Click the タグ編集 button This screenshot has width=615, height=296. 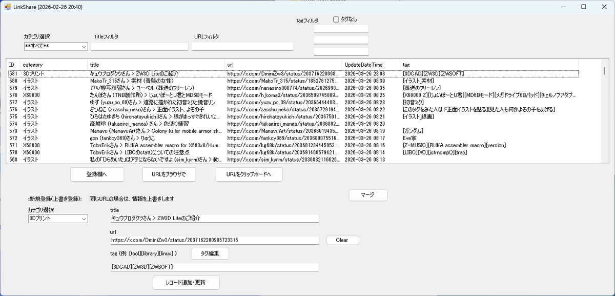[210, 253]
